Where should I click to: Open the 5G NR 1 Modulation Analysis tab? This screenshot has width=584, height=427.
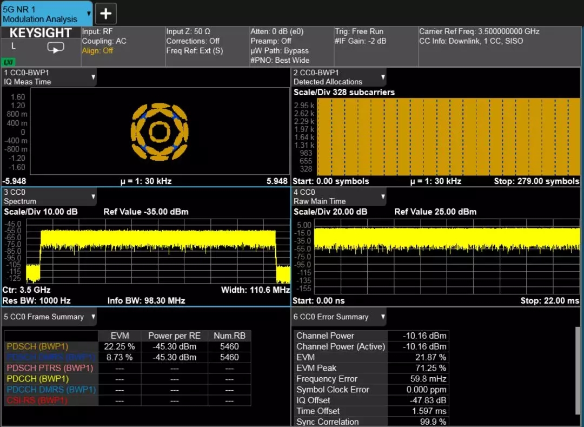[45, 14]
